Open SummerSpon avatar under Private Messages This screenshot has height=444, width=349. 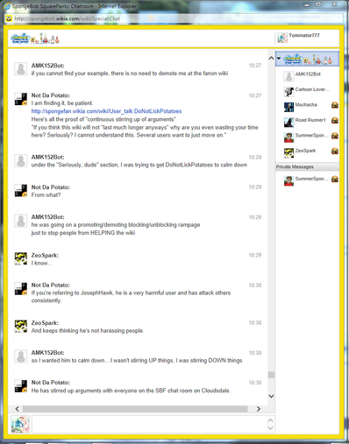pos(288,181)
